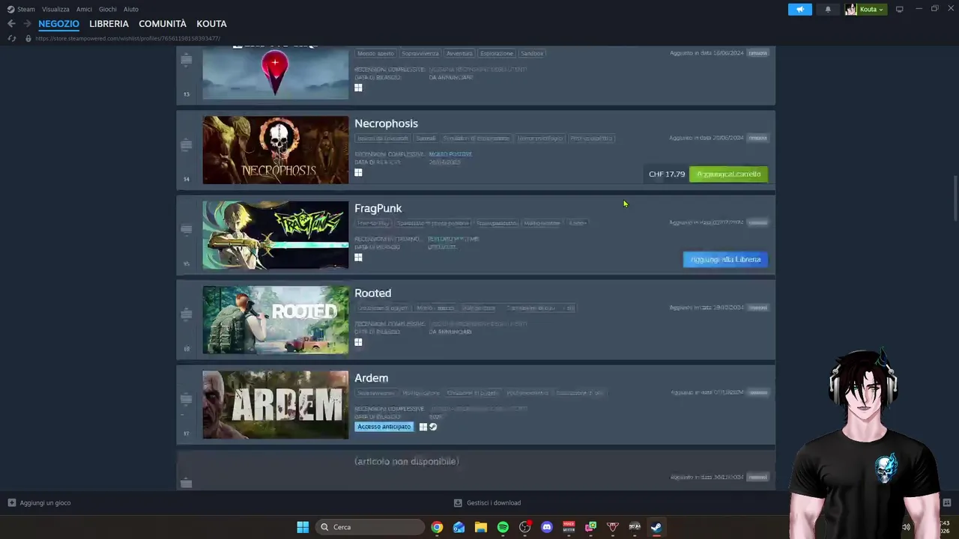Click the stop/reload page icon

[11, 38]
